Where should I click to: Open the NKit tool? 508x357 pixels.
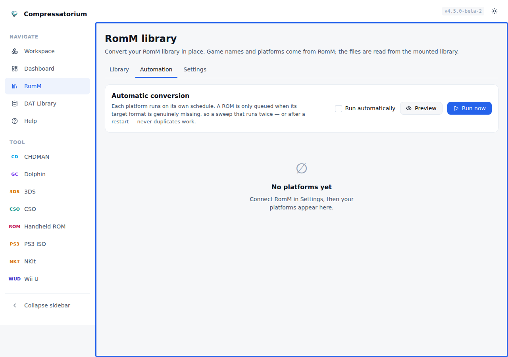coord(47,261)
